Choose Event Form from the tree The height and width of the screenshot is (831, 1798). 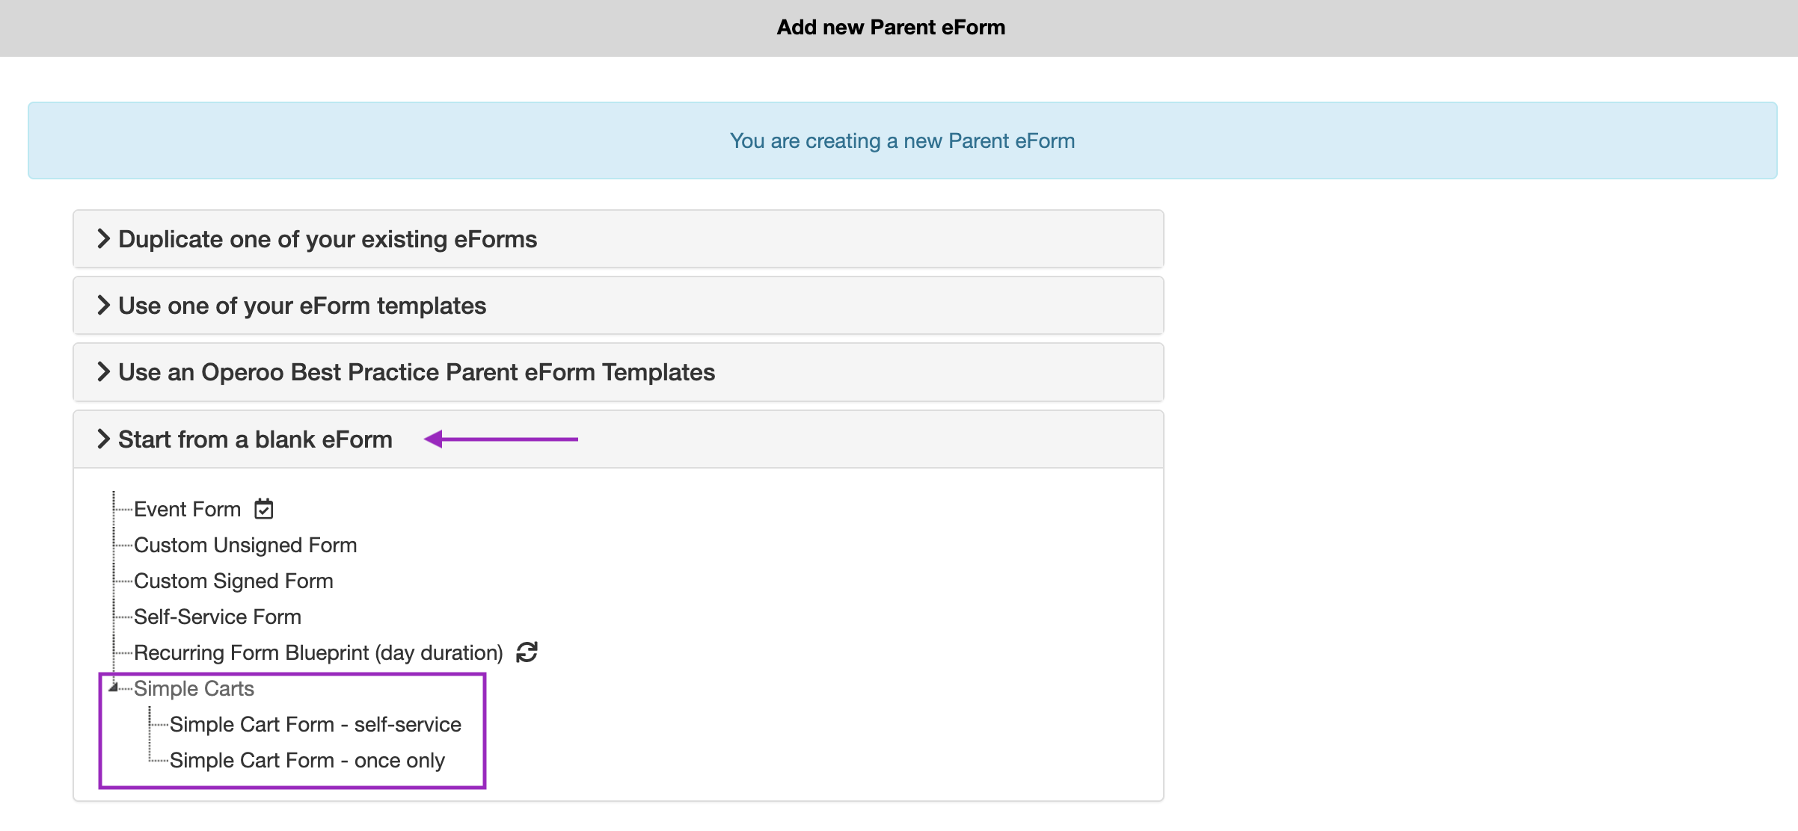pyautogui.click(x=187, y=509)
